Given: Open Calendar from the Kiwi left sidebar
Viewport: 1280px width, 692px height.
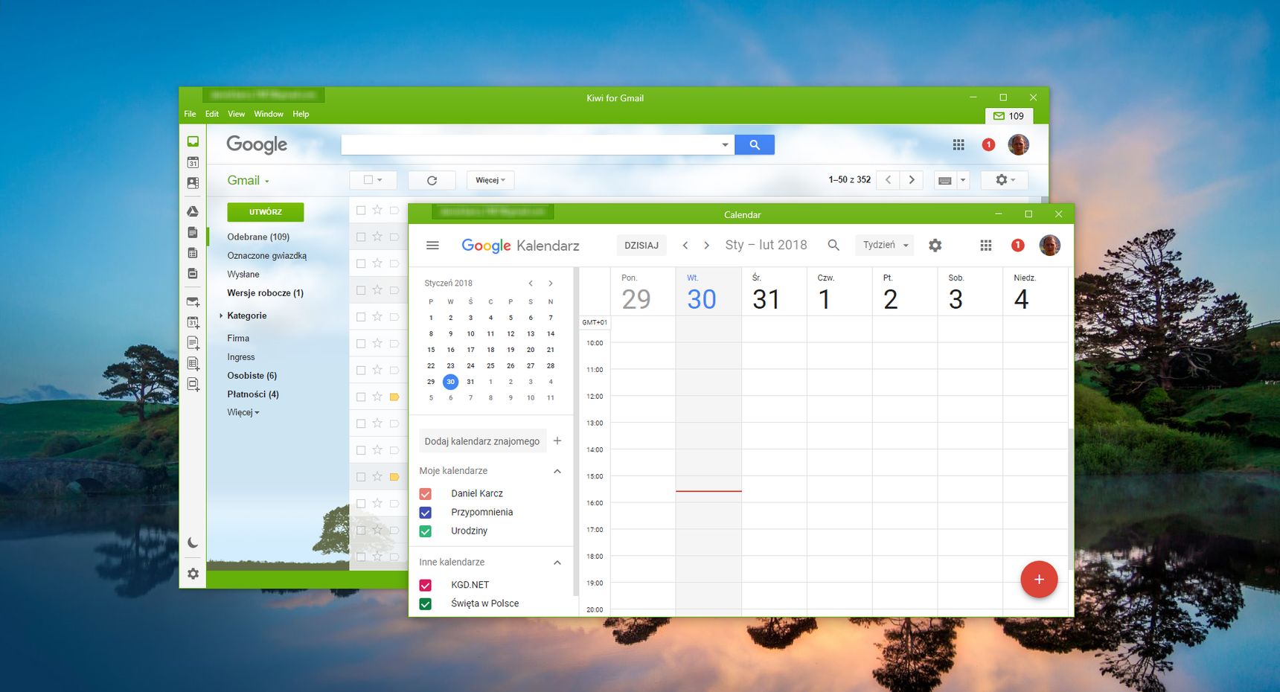Looking at the screenshot, I should coord(193,162).
